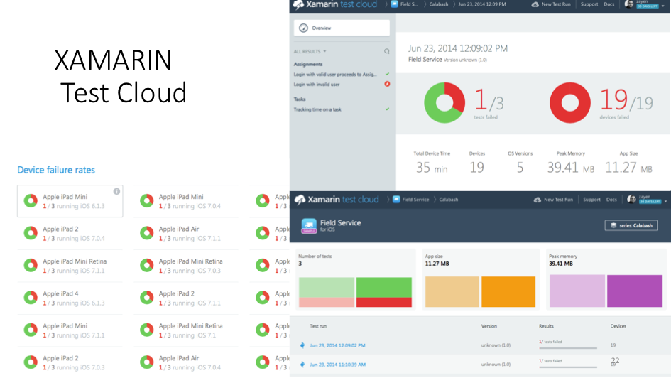
Task: Select Login with valid user proceeds to Assig... test
Action: point(335,75)
